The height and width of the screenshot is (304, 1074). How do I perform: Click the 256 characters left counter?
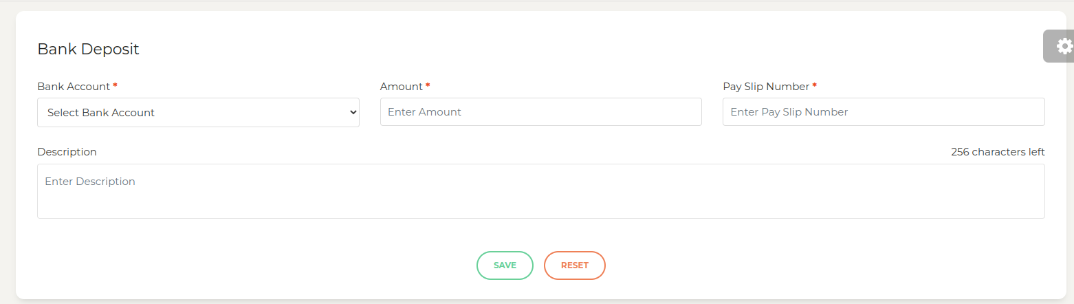pos(998,152)
